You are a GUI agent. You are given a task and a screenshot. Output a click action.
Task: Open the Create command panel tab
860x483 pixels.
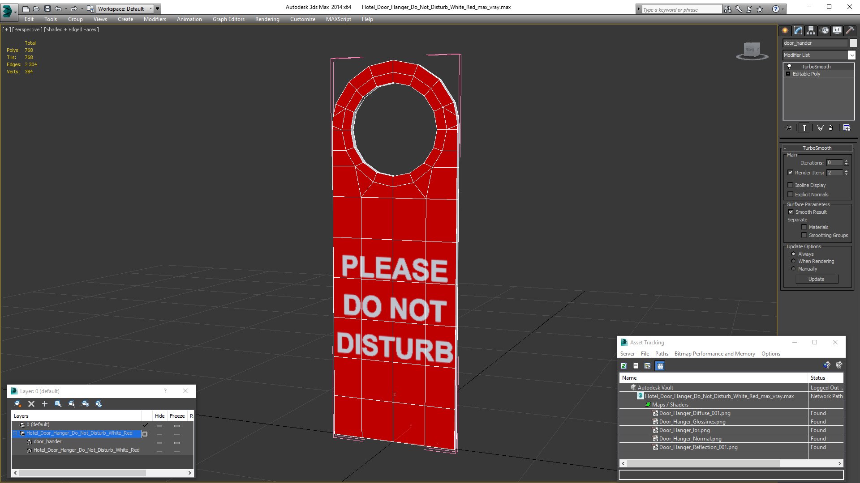point(785,30)
